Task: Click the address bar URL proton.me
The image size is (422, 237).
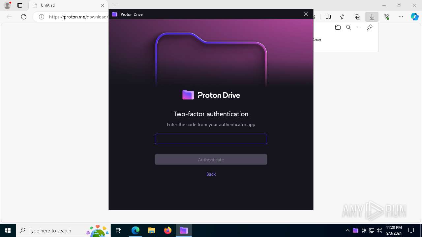Action: pos(78,17)
